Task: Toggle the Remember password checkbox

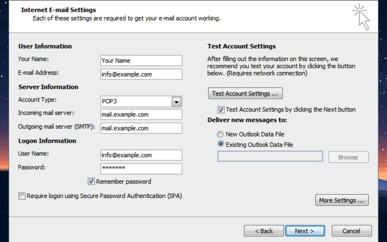Action: pyautogui.click(x=91, y=181)
